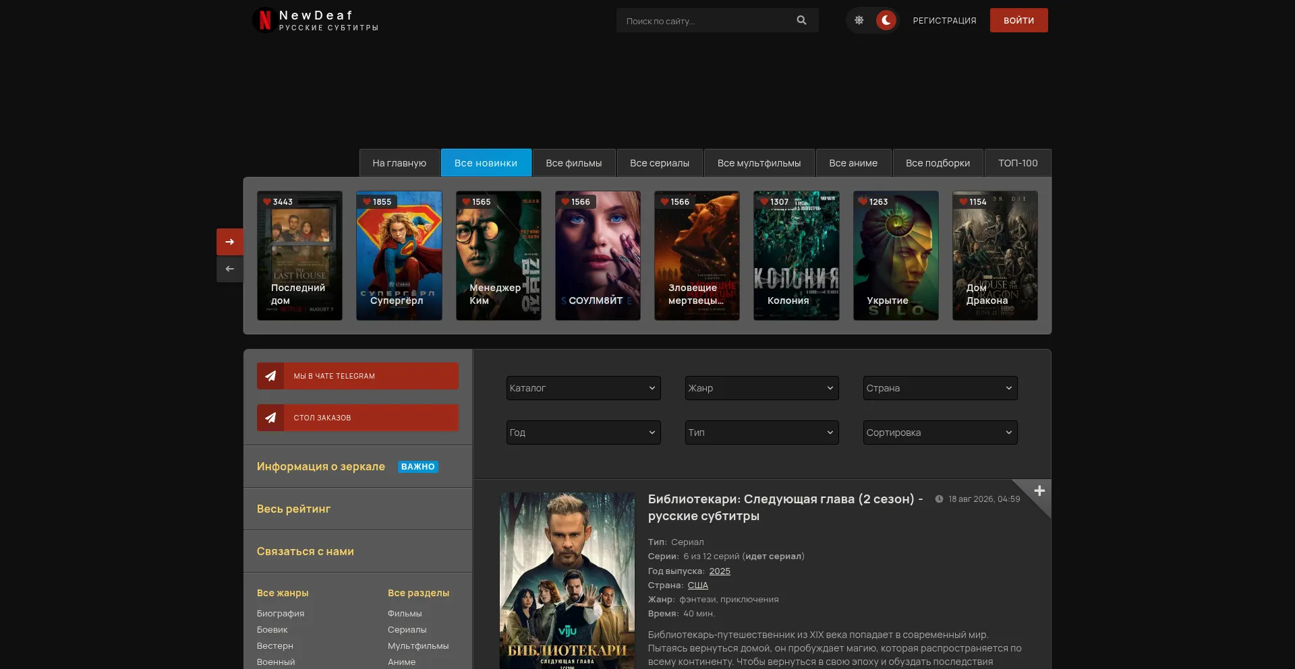Open the Сортировка dropdown
This screenshot has height=669, width=1295.
click(940, 433)
